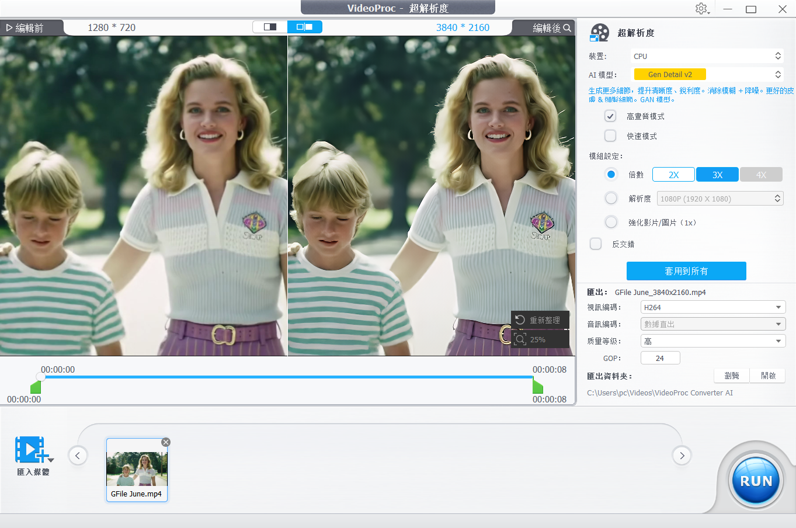Play the 編輯前 preview video

coord(9,27)
